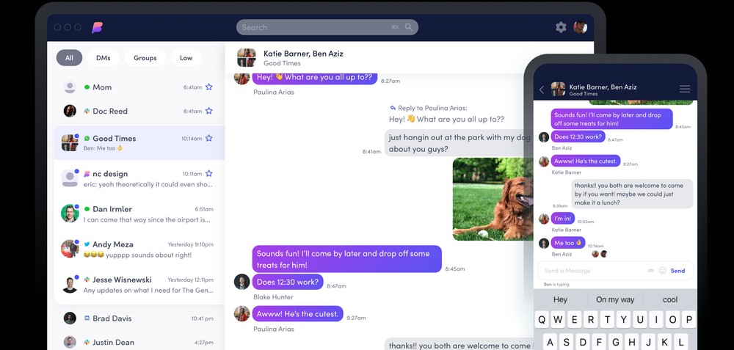Click the Slack icon beside Jesse Wisnewski

click(87, 280)
